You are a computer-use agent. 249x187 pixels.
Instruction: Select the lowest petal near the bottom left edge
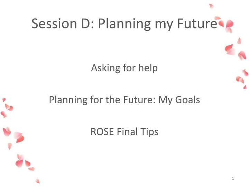(x=38, y=181)
